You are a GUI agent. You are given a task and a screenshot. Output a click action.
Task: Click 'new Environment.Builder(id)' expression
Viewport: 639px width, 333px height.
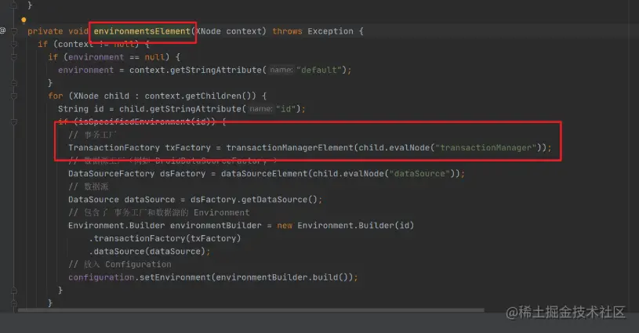click(x=346, y=226)
